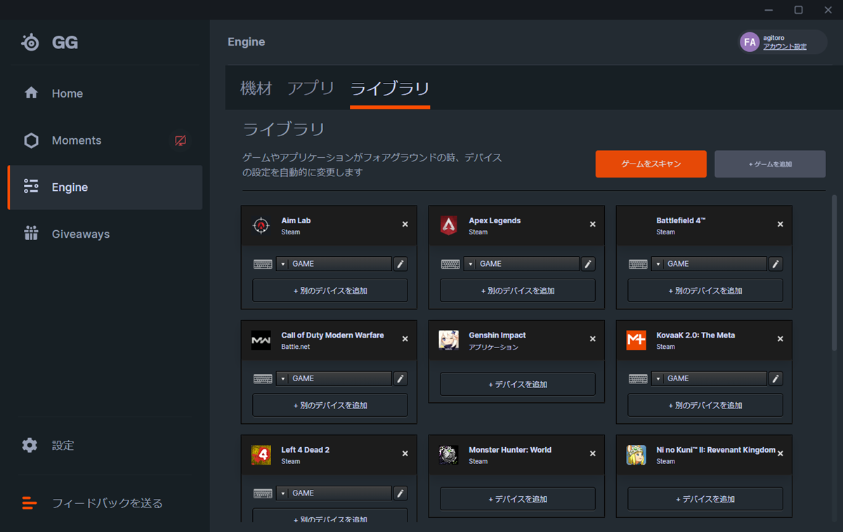Open アカウント設定 account settings link

click(785, 47)
